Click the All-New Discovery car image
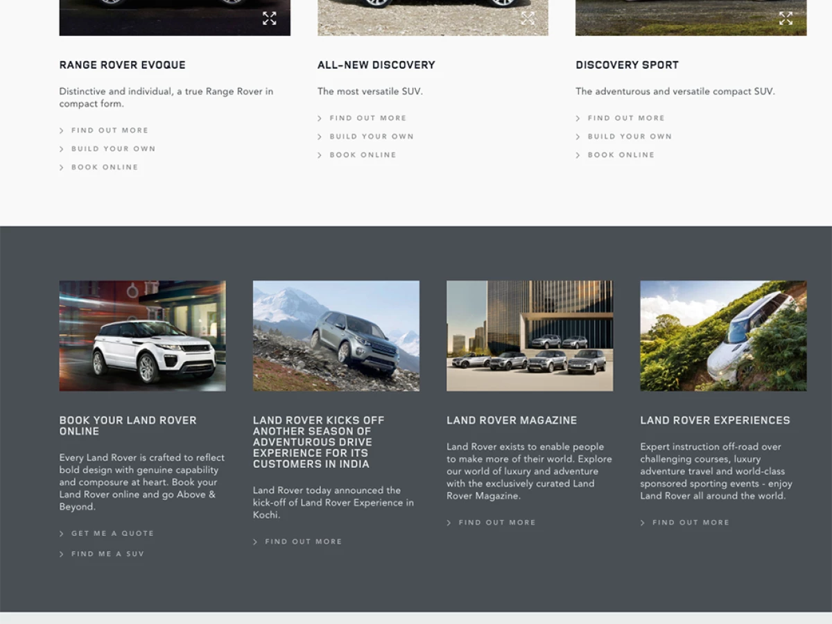The width and height of the screenshot is (832, 624). [x=433, y=17]
